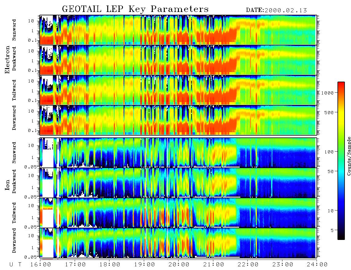Image resolution: width=351 pixels, height=270 pixels.
Task: Click the Electron Sunward spectrogram panel
Action: [x=178, y=30]
